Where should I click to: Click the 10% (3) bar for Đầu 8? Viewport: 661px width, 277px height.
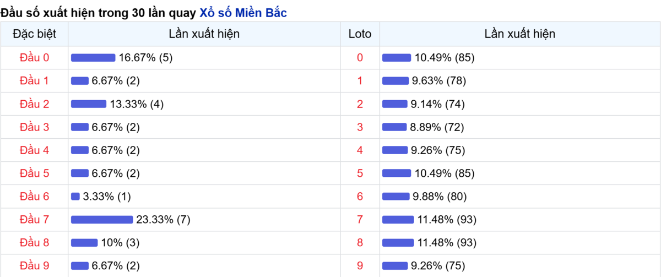pyautogui.click(x=84, y=243)
